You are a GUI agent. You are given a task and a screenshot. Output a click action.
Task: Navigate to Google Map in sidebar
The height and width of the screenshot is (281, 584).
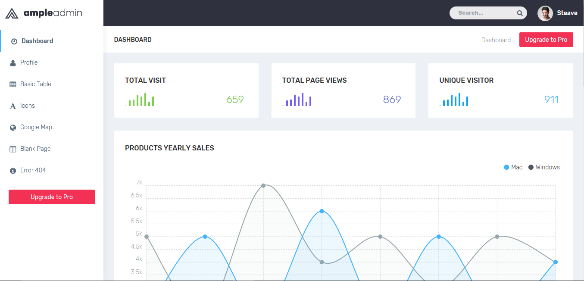click(52, 127)
